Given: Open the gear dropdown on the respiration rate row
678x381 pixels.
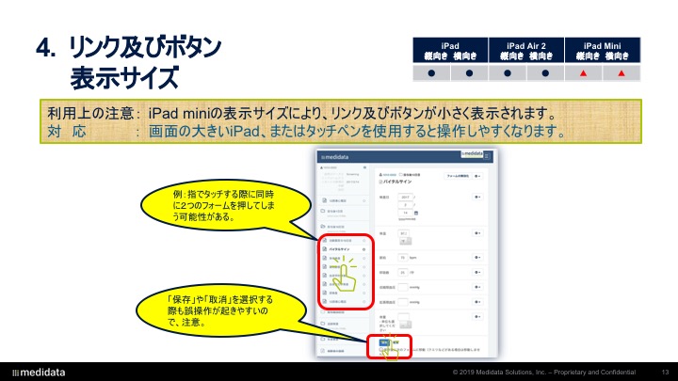Looking at the screenshot, I should (x=477, y=273).
